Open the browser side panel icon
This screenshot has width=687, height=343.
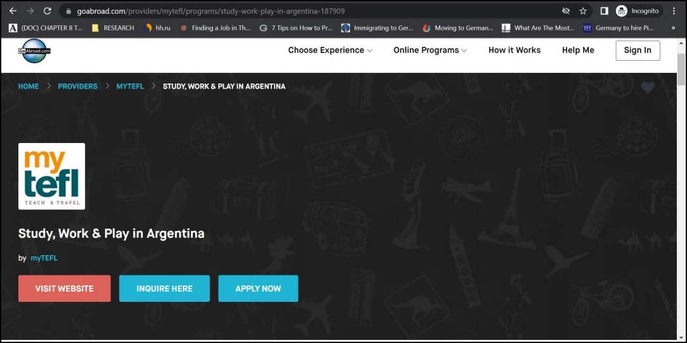tap(604, 11)
